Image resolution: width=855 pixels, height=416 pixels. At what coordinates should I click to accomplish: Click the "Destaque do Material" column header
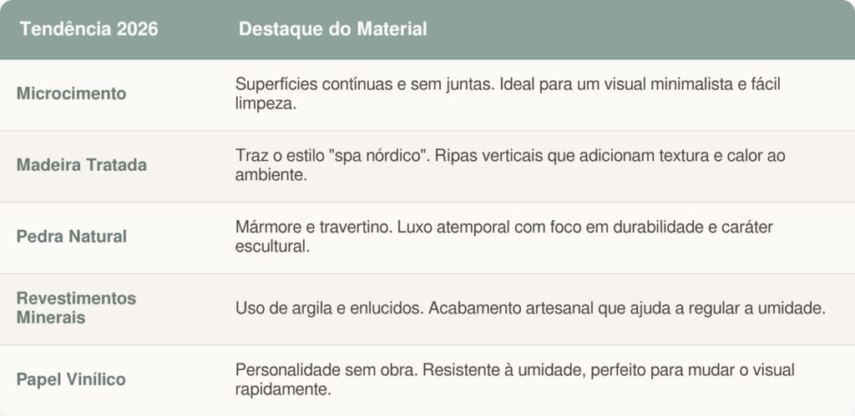pos(332,29)
